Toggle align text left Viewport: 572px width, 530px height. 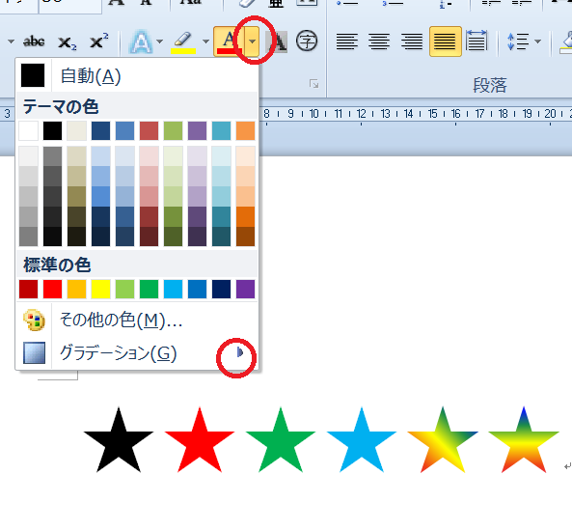(347, 42)
